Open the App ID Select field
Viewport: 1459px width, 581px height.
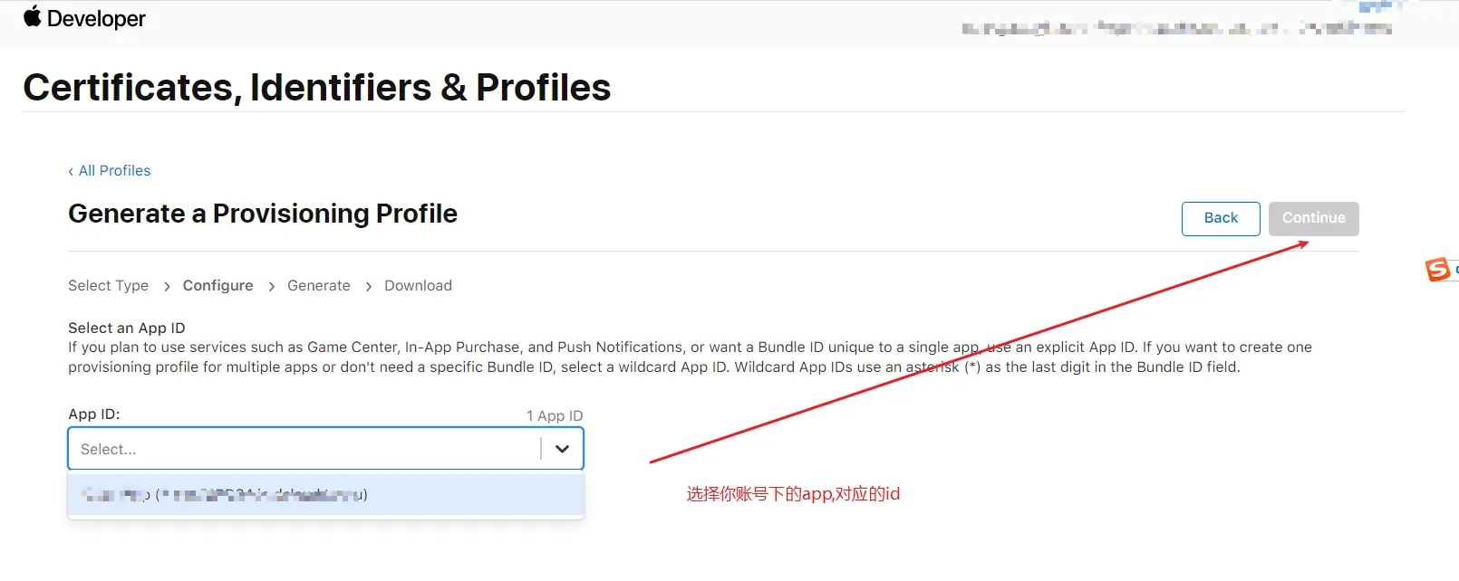point(325,449)
